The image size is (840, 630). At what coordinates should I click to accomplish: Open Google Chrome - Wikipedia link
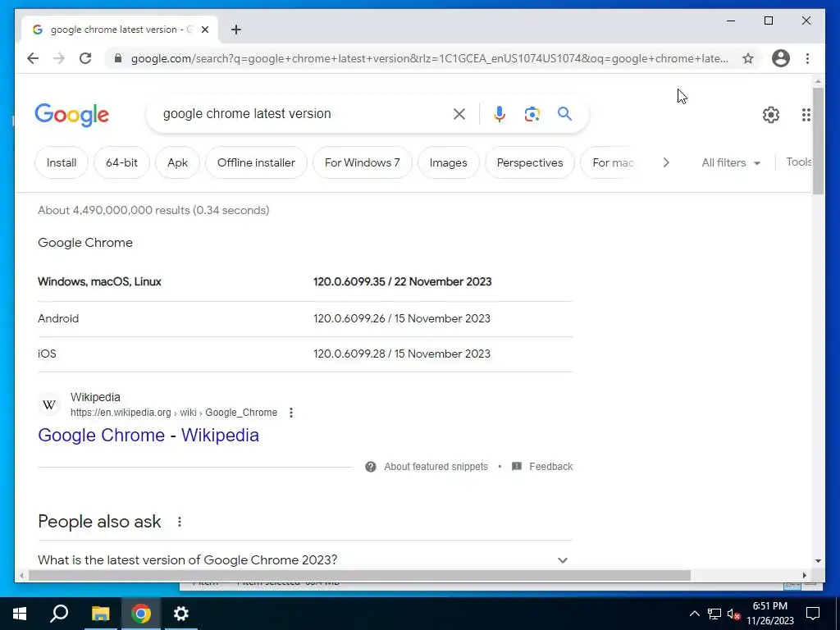pos(148,435)
